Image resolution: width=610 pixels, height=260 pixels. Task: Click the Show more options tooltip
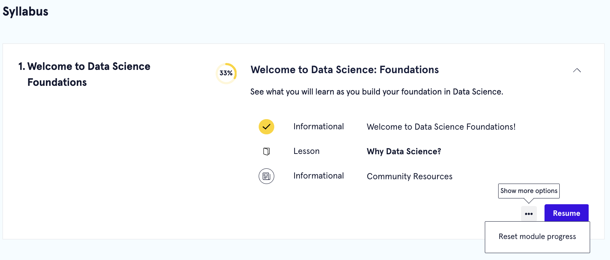tap(529, 190)
